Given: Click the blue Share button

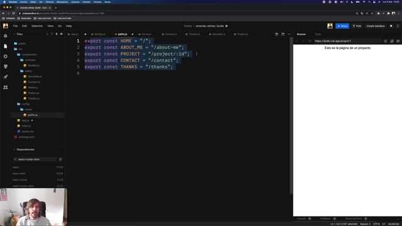Looking at the screenshot, I should click(x=342, y=26).
